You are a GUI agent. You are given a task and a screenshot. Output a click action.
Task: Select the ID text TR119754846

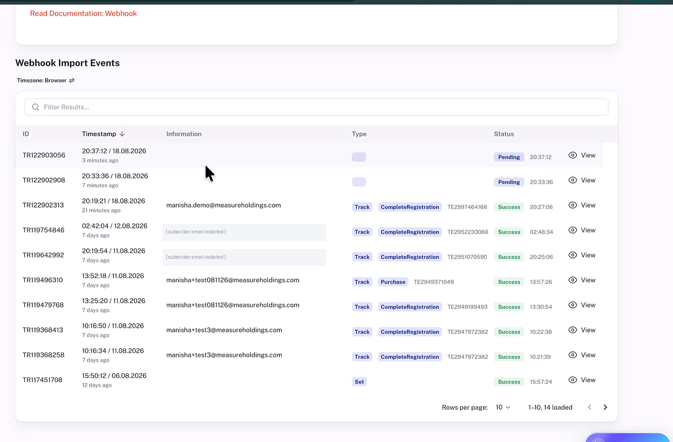(43, 230)
